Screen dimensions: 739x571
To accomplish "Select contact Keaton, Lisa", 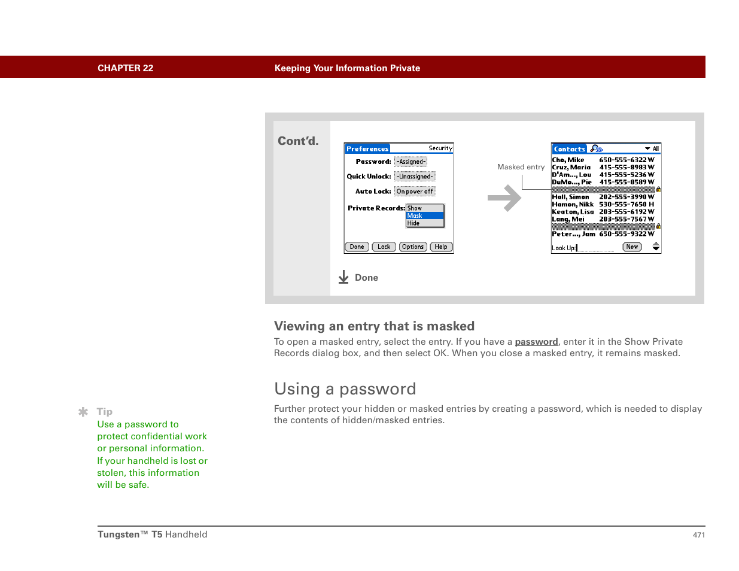I will click(x=573, y=212).
